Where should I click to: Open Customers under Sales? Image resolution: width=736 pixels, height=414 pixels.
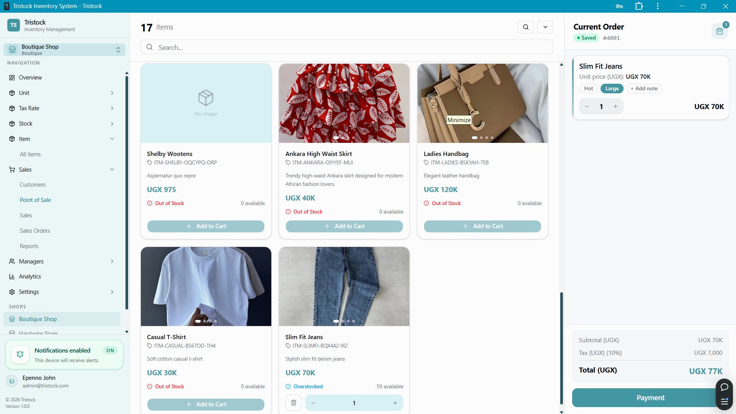(x=33, y=185)
